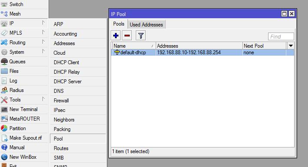Screen dimensions: 308x167
Task: Open DHCP Relay menu entry
Action: [x=78, y=72]
